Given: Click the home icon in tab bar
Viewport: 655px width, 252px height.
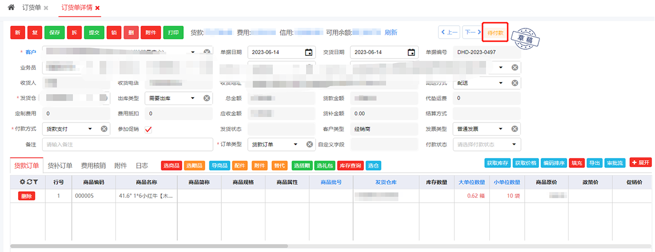Looking at the screenshot, I should (11, 8).
